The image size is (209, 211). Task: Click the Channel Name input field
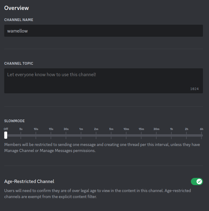click(x=103, y=31)
